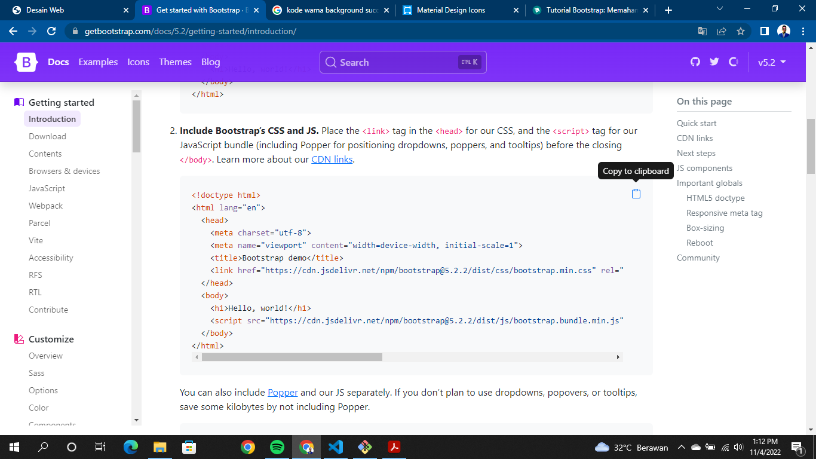Switch to kode warna background tab

[x=332, y=10]
